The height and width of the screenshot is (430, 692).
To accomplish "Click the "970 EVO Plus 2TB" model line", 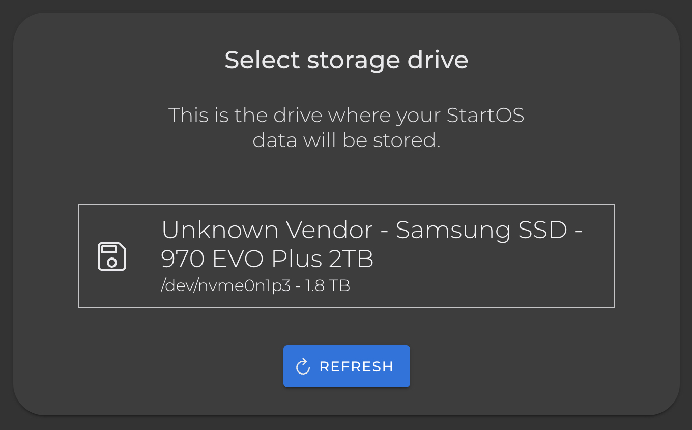I will (x=267, y=259).
